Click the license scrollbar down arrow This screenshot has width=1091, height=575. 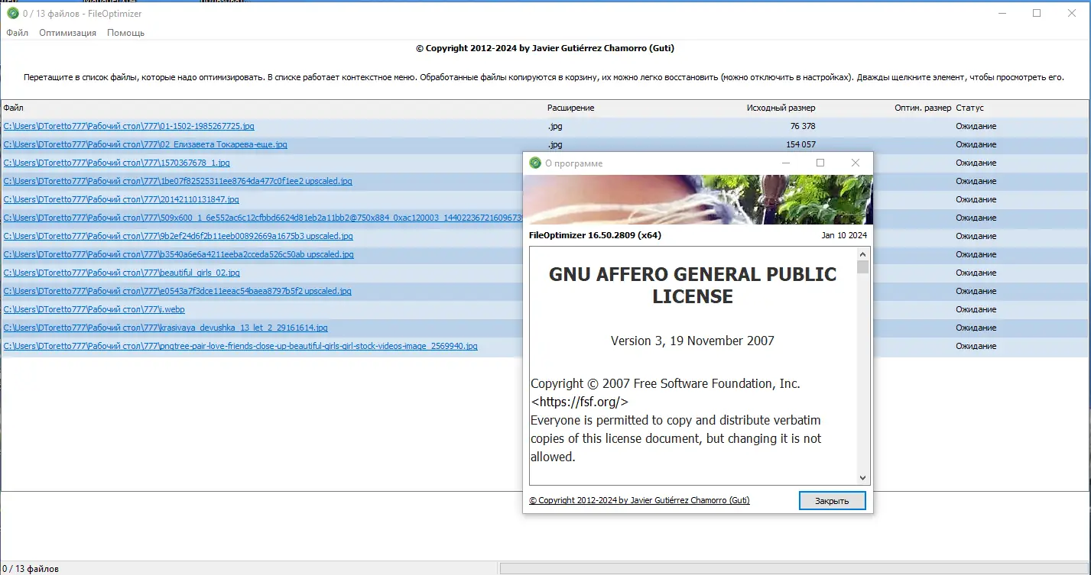point(863,478)
